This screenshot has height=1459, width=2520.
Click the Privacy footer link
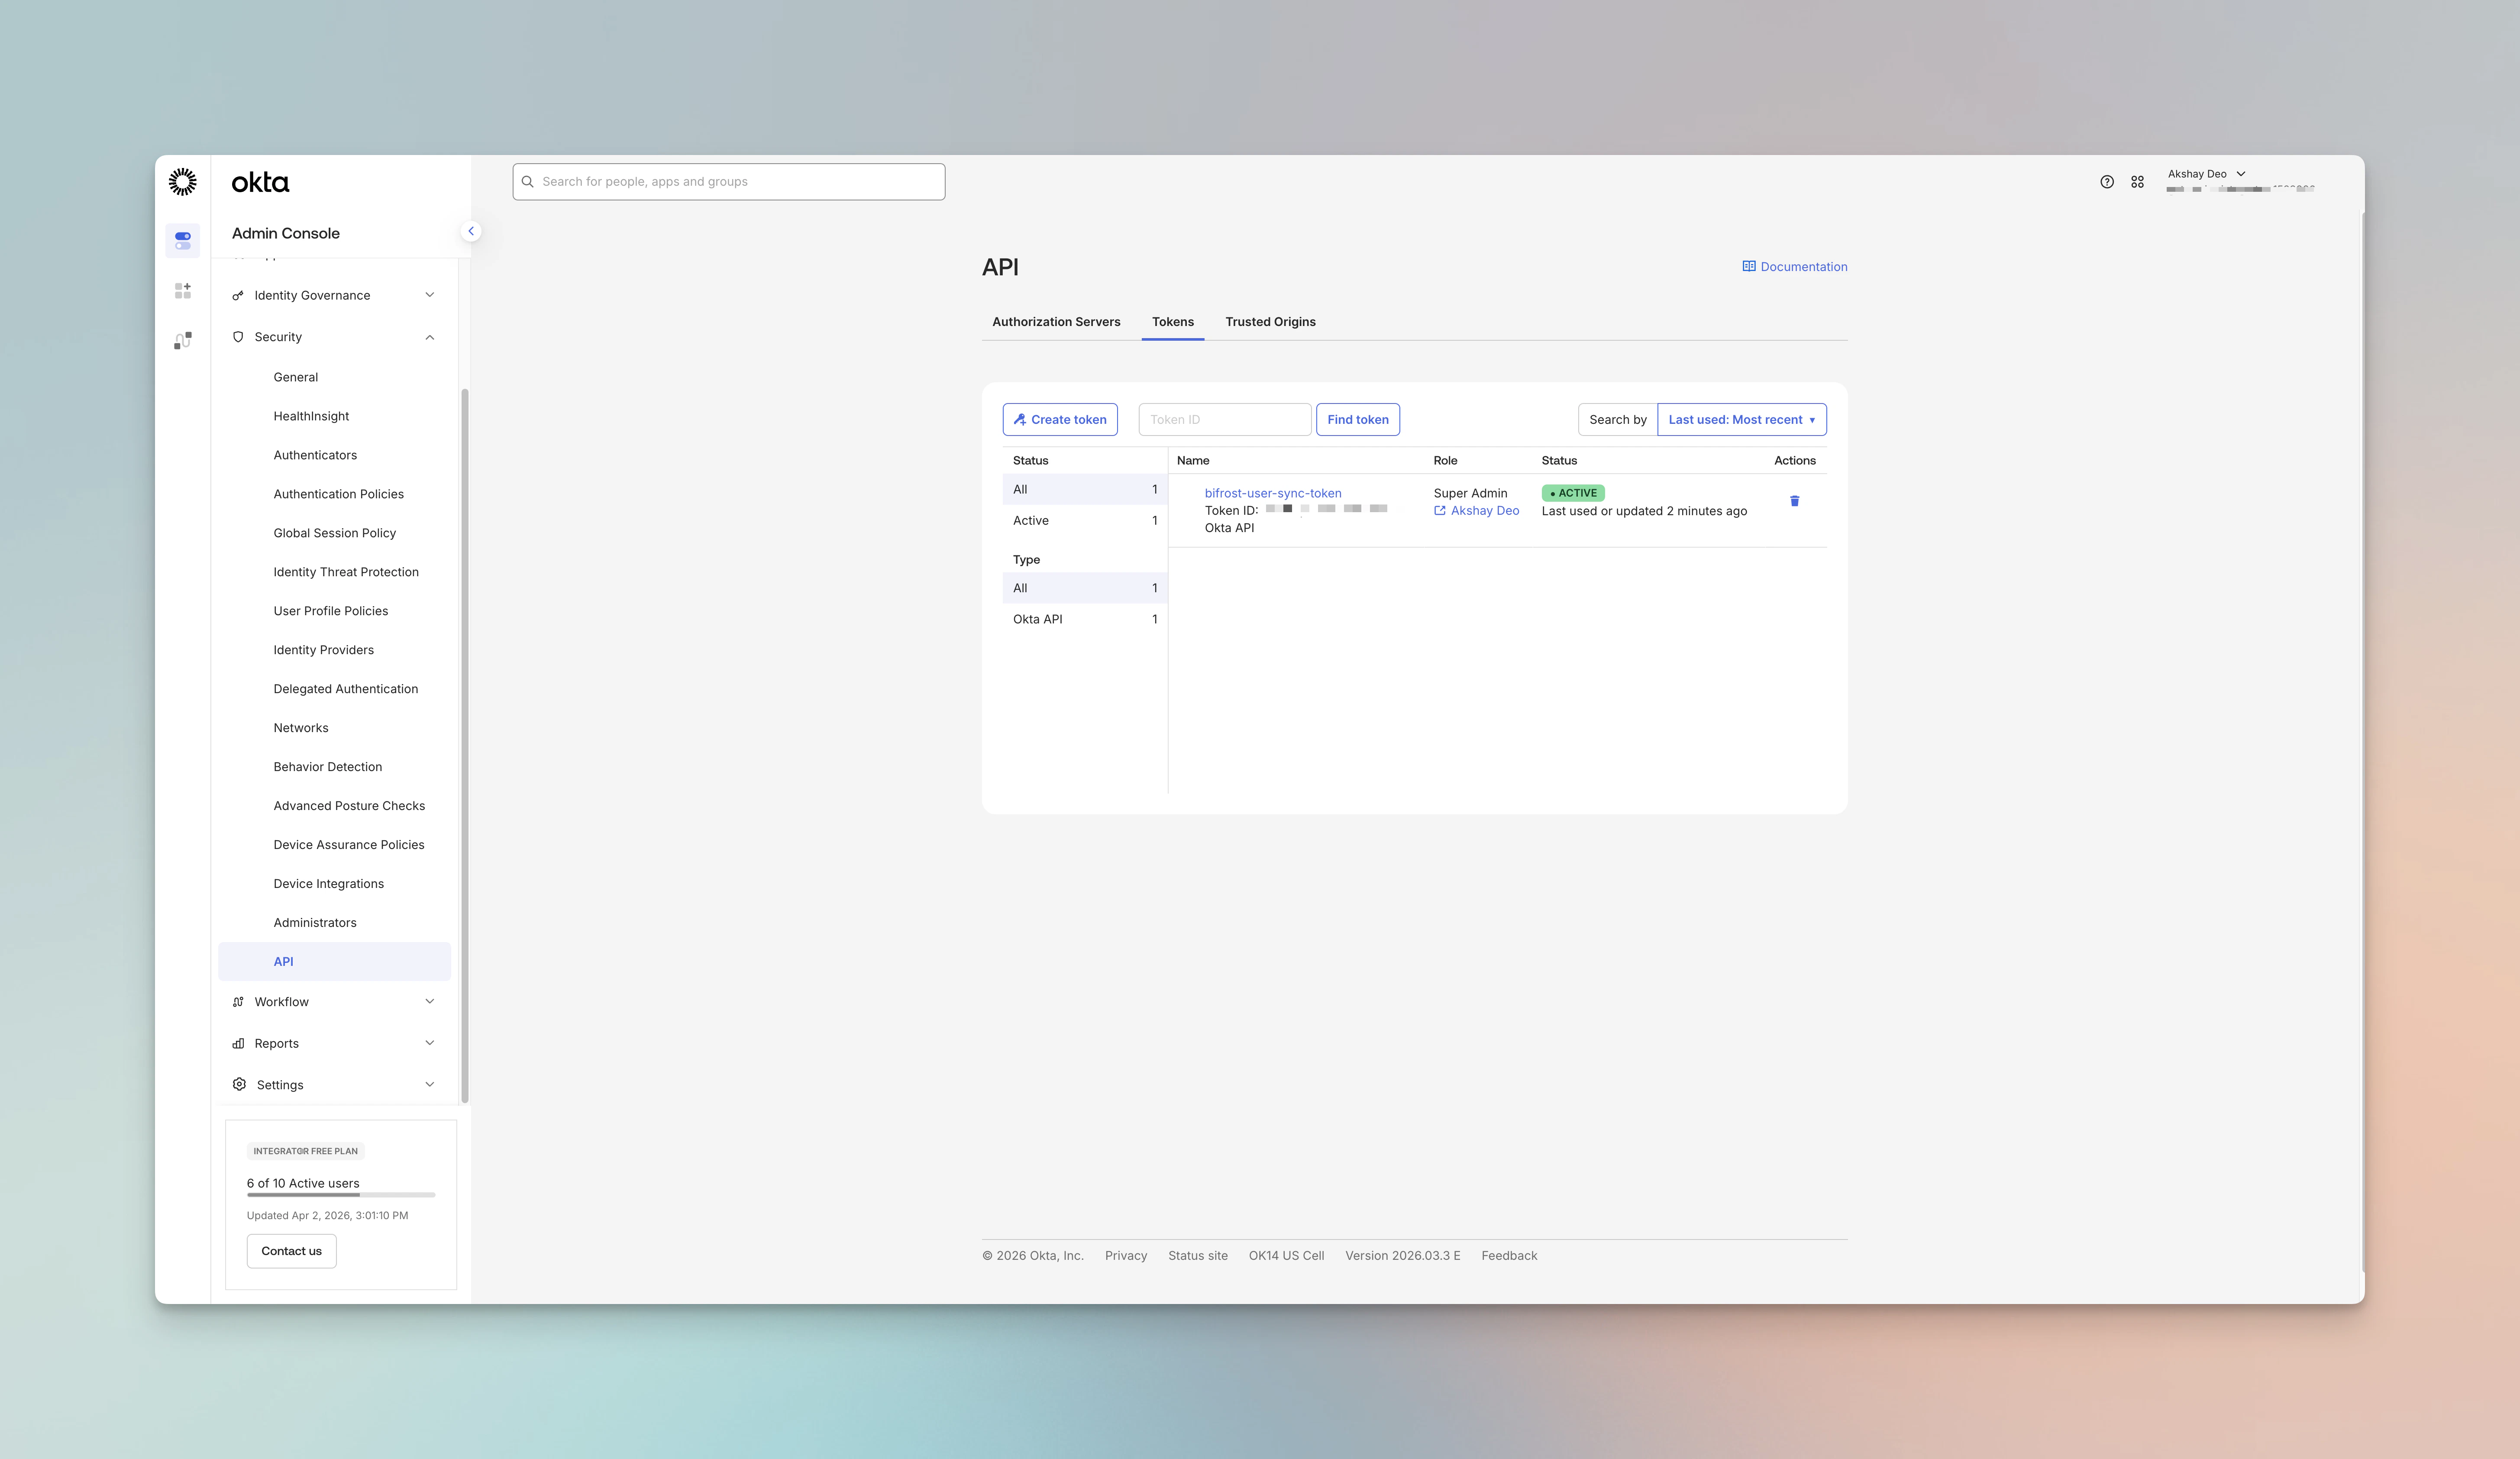click(x=1126, y=1256)
